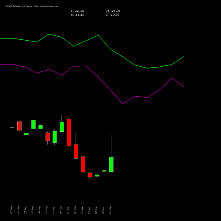This screenshot has width=221, height=221.
Task: Click the high value H: 89.40
Action: click(x=113, y=11)
